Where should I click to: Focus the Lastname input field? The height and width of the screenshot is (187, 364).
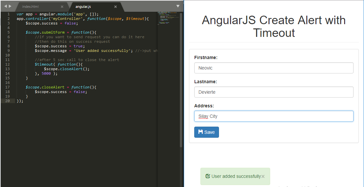pyautogui.click(x=274, y=92)
